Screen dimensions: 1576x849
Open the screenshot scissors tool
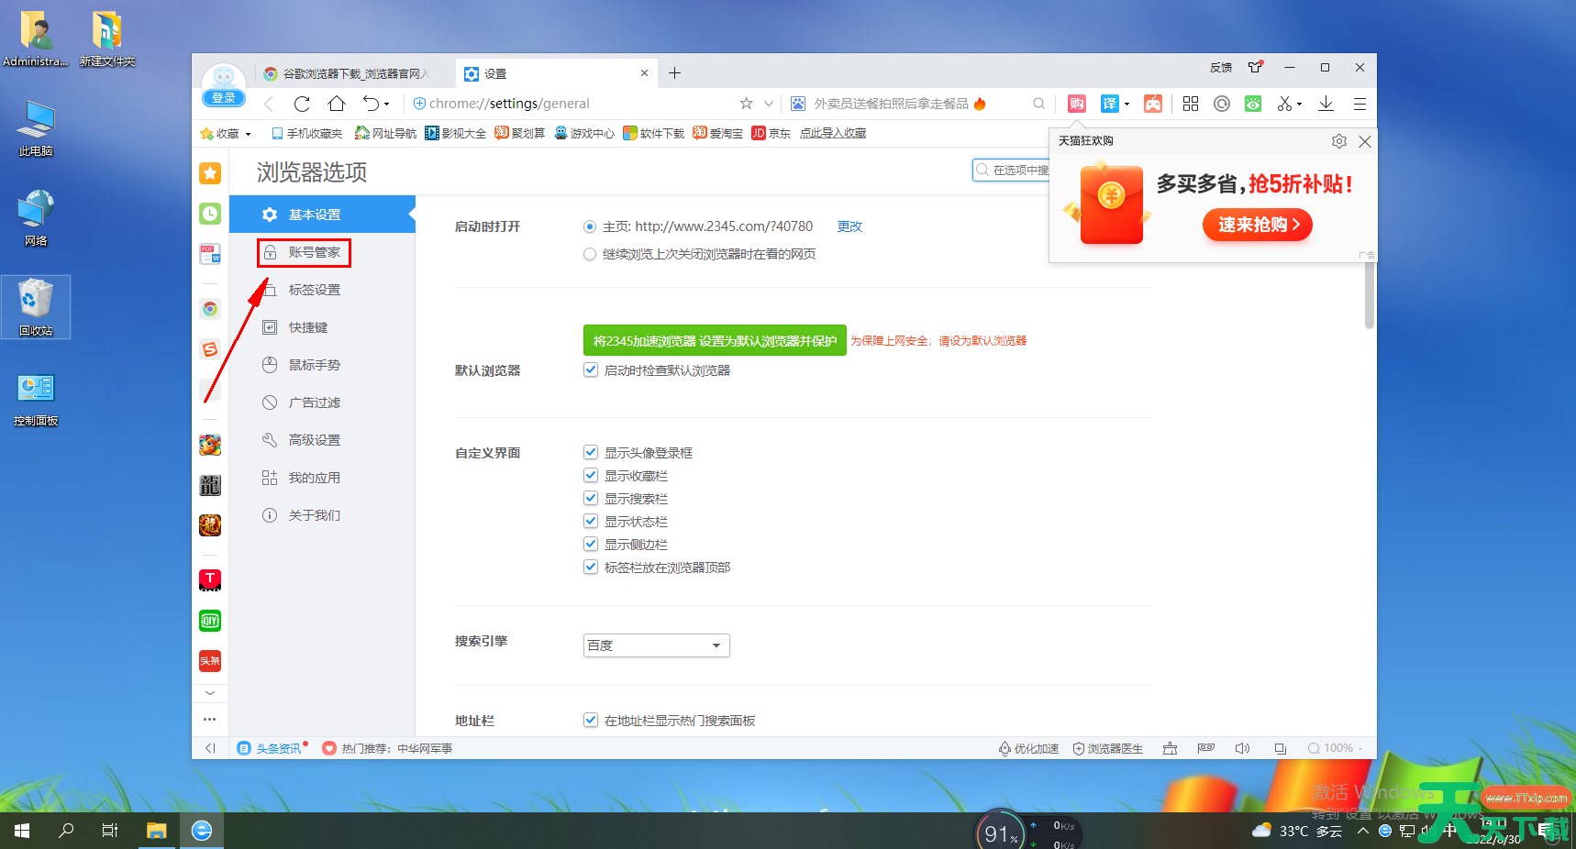click(1284, 104)
